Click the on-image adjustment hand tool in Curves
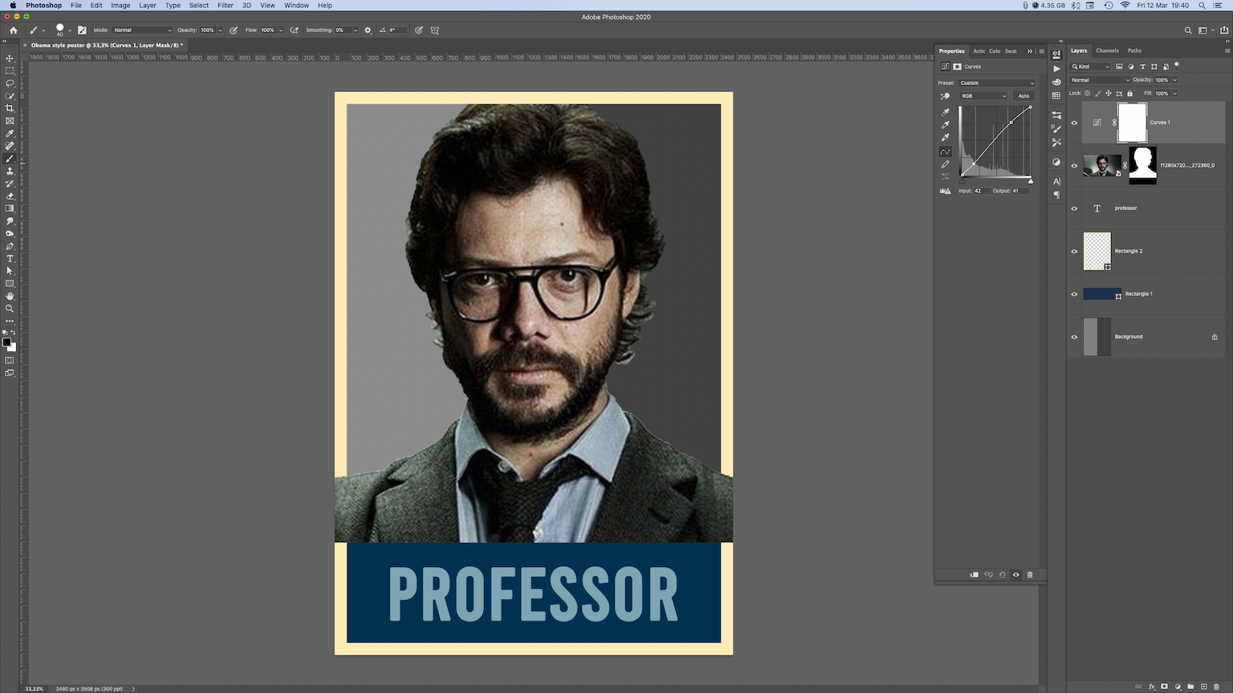 click(946, 96)
